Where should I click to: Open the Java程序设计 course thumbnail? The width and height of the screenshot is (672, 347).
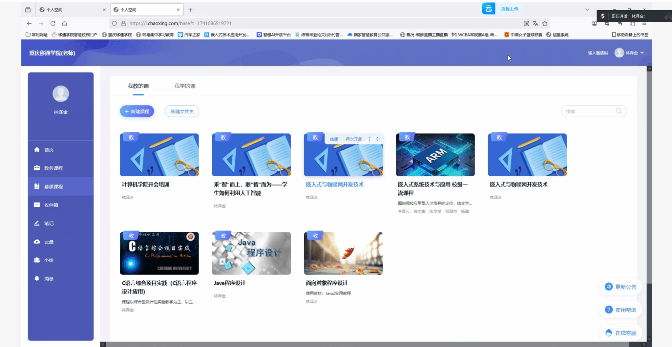(251, 253)
